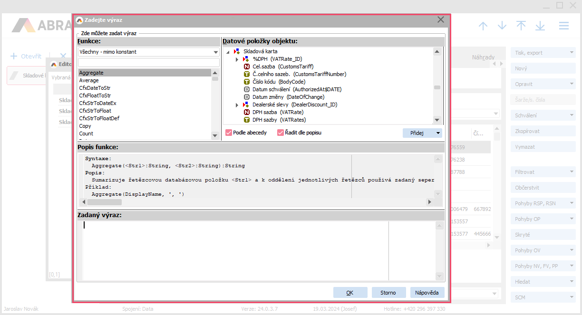
Task: Click the T icon of Č.celního sazeb.
Action: [246, 74]
